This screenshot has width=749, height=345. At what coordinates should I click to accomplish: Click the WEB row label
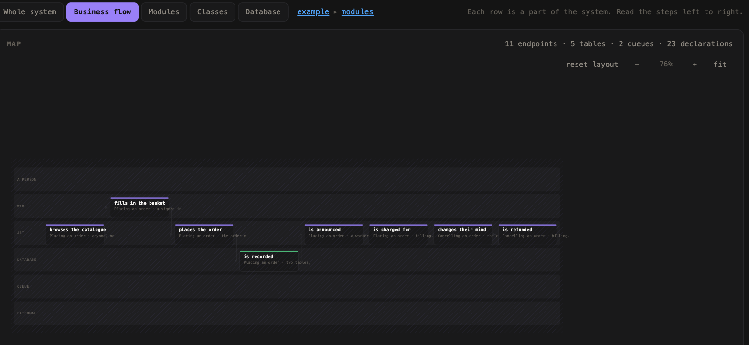(21, 206)
